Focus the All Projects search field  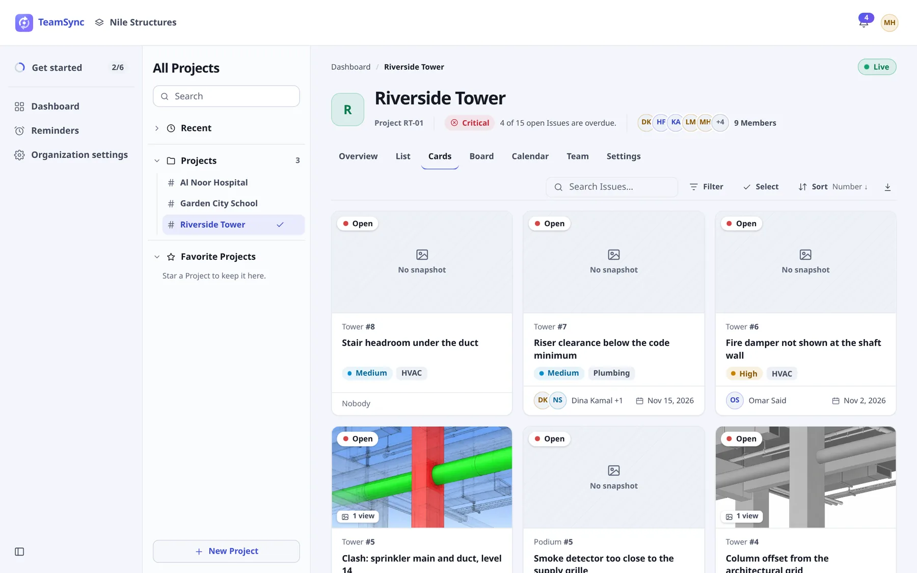[226, 96]
